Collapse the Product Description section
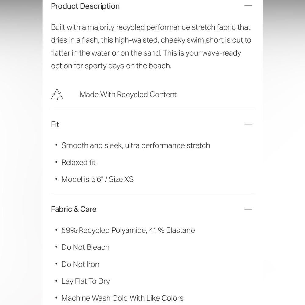The height and width of the screenshot is (305, 305). click(248, 6)
